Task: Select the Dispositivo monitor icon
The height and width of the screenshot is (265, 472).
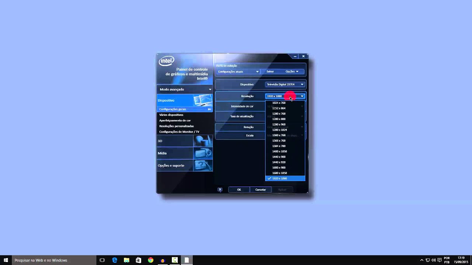Action: pyautogui.click(x=203, y=100)
